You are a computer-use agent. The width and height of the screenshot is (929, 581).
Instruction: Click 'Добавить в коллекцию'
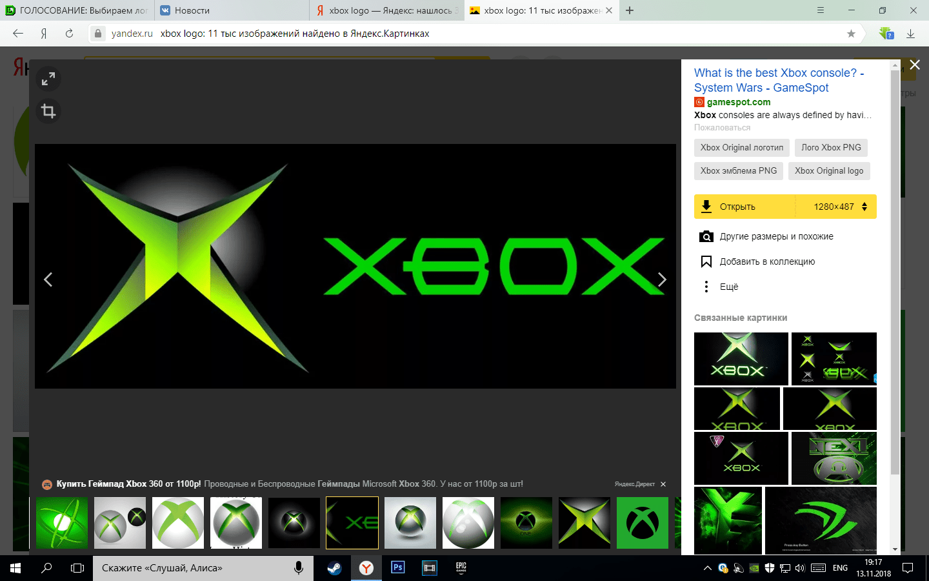[768, 261]
